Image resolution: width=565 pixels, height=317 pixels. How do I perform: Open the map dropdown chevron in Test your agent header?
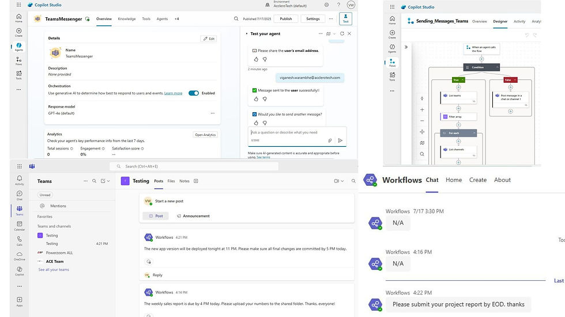pos(334,34)
